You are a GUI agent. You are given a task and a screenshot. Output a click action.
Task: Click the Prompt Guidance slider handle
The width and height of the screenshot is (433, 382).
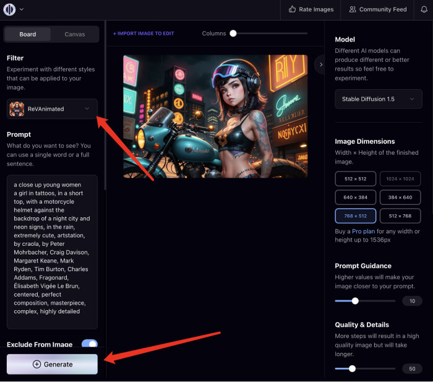355,301
